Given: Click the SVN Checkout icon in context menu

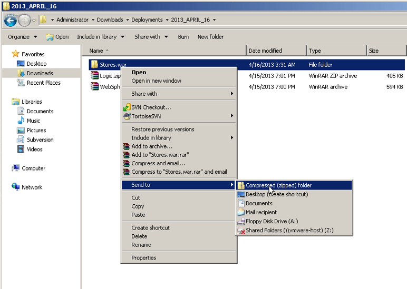Looking at the screenshot, I should (x=127, y=107).
